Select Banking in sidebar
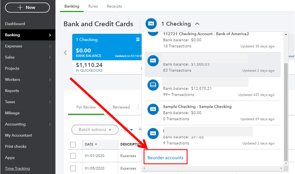The width and height of the screenshot is (295, 174). pyautogui.click(x=28, y=35)
